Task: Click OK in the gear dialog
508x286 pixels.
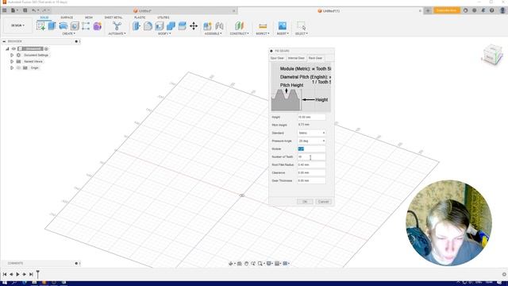Action: pyautogui.click(x=305, y=202)
